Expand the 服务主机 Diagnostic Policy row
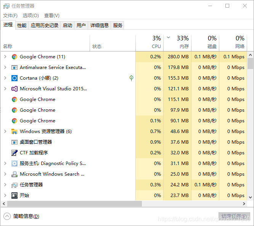This screenshot has width=254, height=226. 5,163
